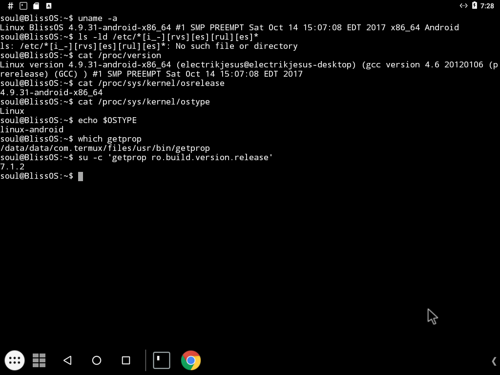500x375 pixels.
Task: Click the 'rerelease) (GCC)' wrapped output line
Action: click(x=151, y=74)
